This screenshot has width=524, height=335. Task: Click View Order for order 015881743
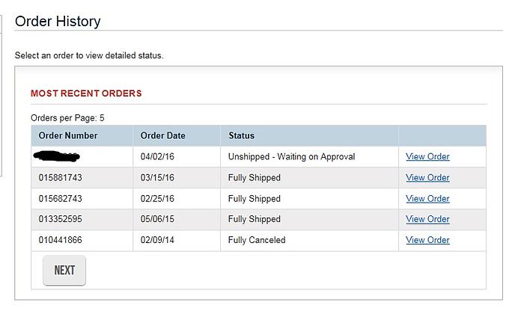427,178
